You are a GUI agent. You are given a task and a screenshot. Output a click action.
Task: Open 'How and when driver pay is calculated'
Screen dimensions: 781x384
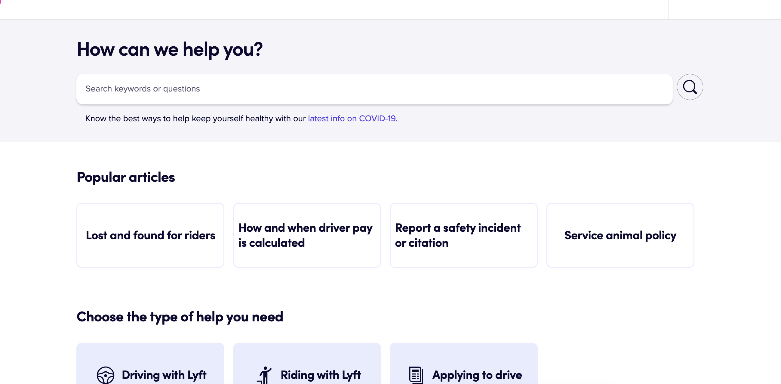pos(307,235)
